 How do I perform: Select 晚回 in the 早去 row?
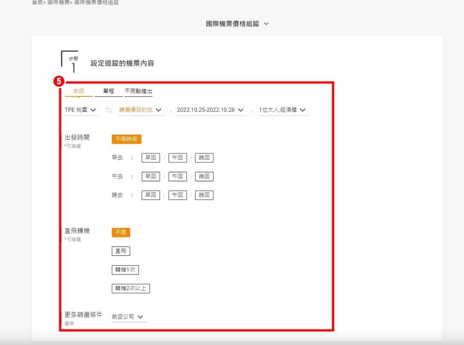[204, 158]
